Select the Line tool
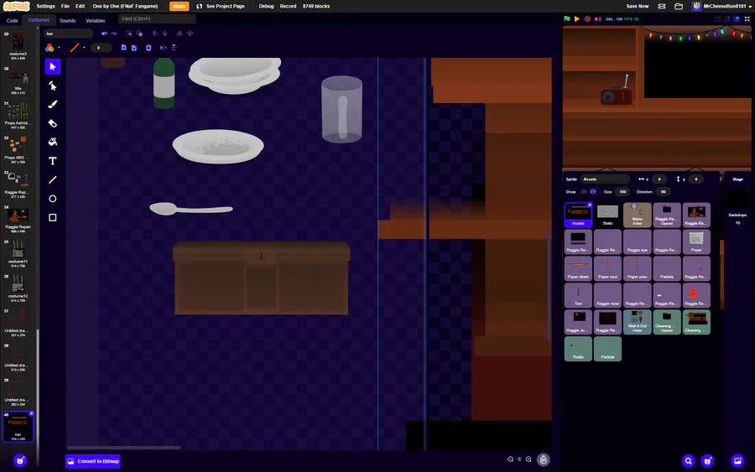755x472 pixels. coord(53,179)
